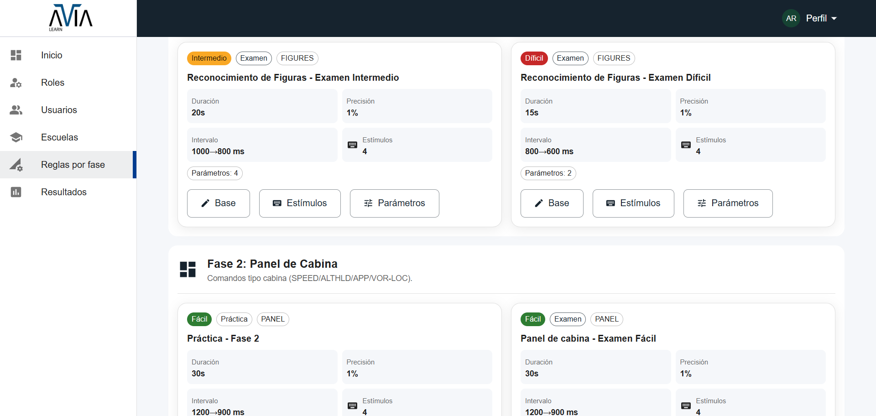Click the Usuarios people icon
876x416 pixels.
[16, 110]
